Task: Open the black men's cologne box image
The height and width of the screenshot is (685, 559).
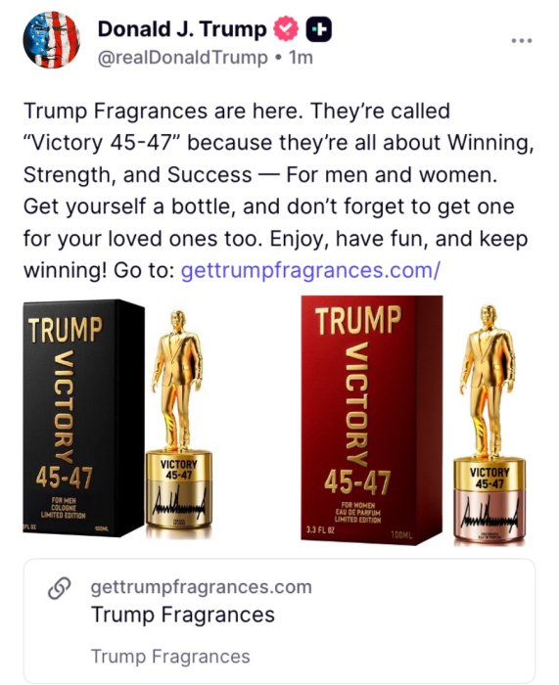Action: click(x=83, y=417)
